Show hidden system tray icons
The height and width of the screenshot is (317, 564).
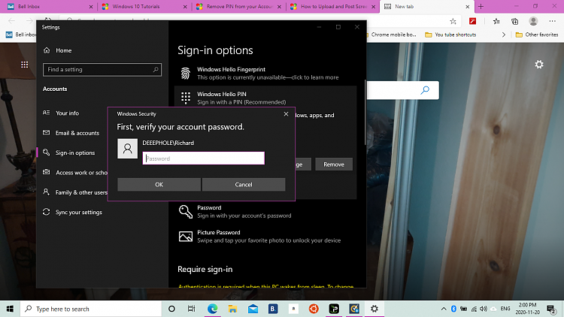pyautogui.click(x=444, y=309)
